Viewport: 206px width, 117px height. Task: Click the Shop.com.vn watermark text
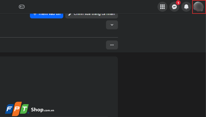point(42,110)
